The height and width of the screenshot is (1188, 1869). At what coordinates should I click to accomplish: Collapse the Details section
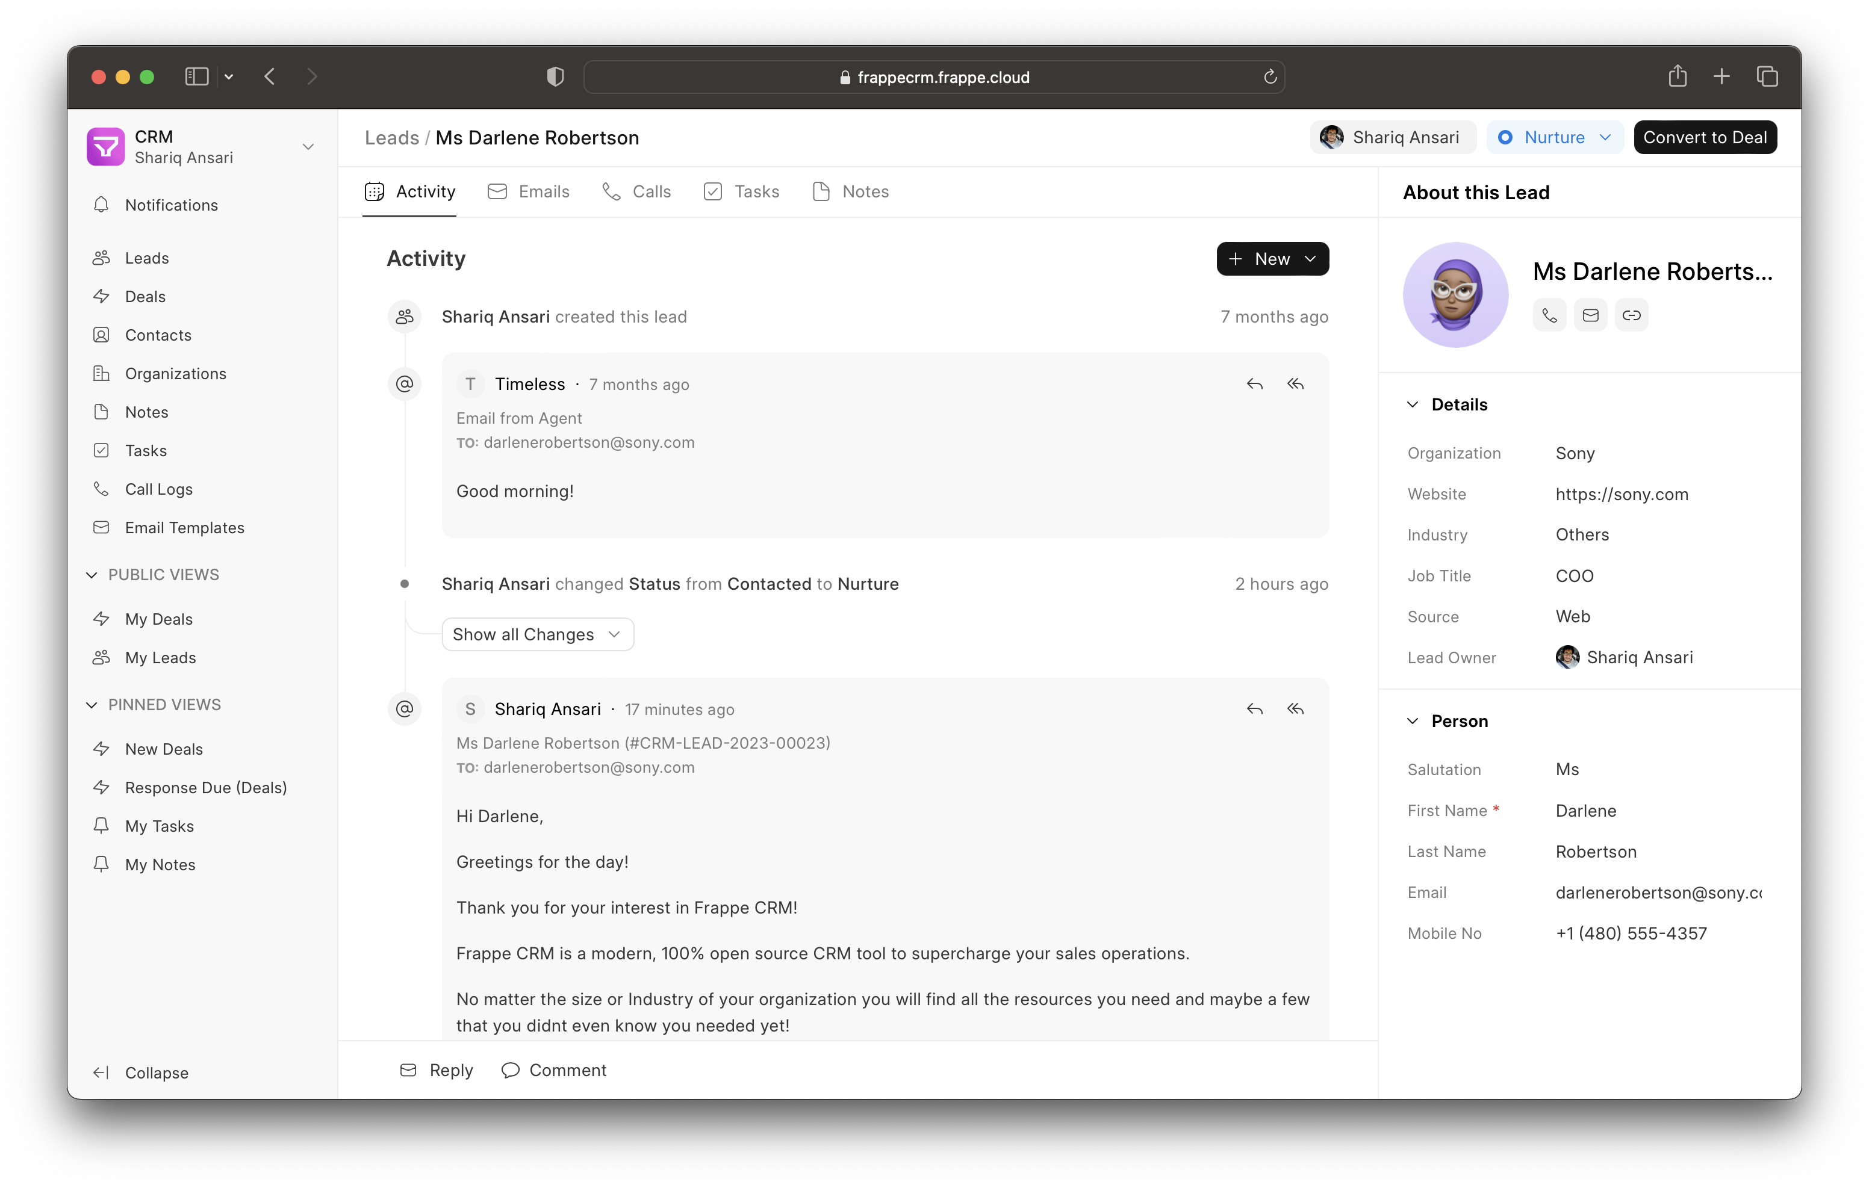coord(1413,403)
